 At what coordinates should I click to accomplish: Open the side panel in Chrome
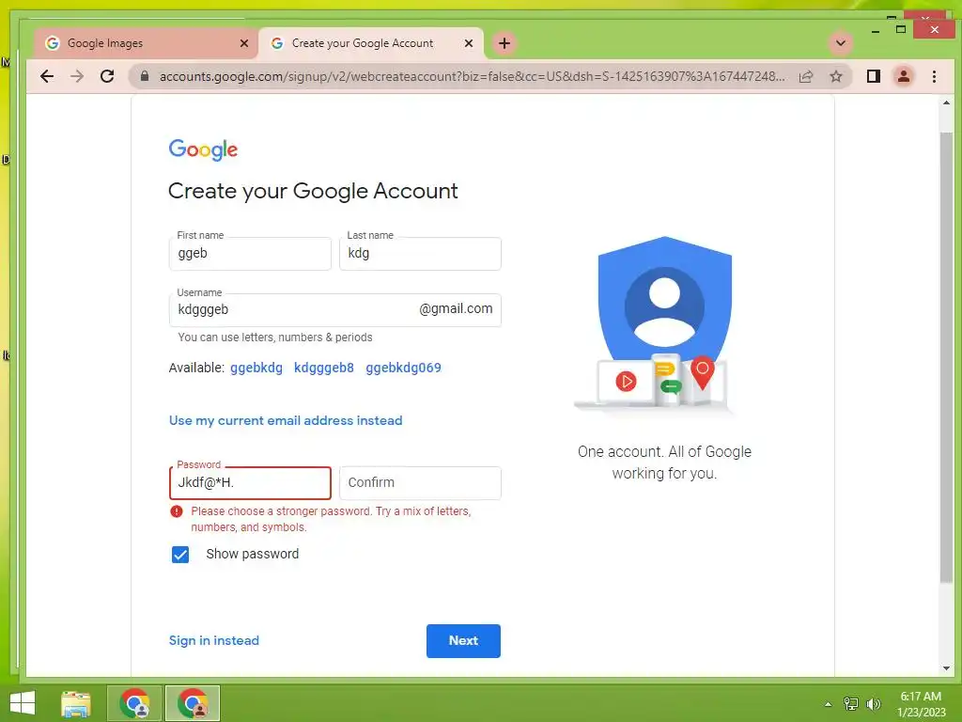point(874,76)
